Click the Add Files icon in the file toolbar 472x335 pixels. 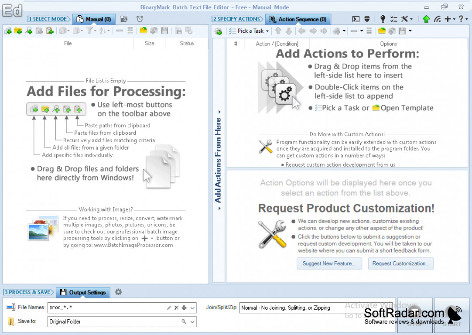[x=8, y=31]
